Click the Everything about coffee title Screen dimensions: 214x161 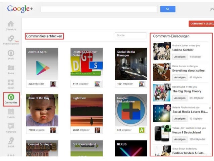coord(189,71)
